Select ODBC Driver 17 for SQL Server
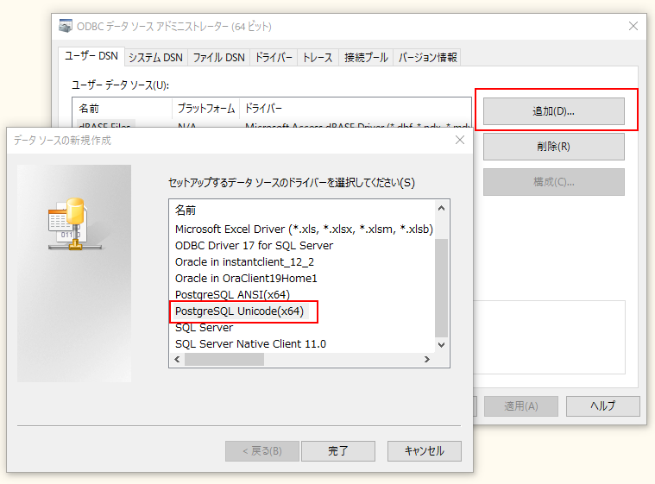This screenshot has height=484, width=655. [x=254, y=246]
